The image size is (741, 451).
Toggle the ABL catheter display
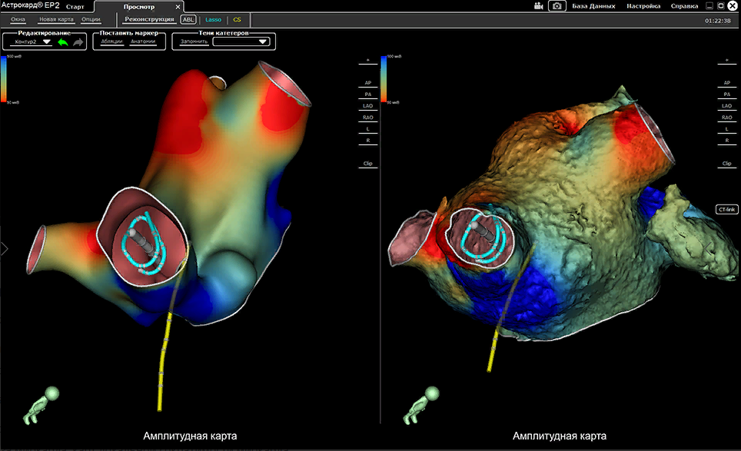point(188,19)
